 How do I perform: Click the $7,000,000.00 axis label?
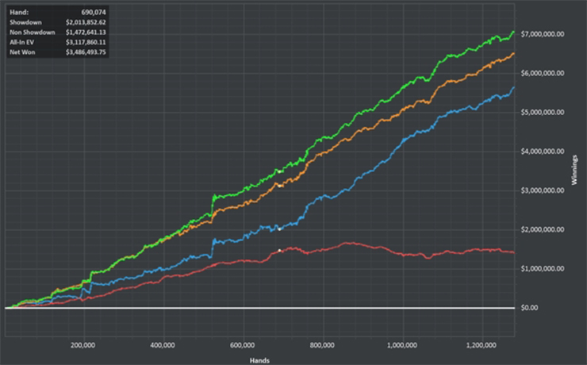[x=543, y=34]
